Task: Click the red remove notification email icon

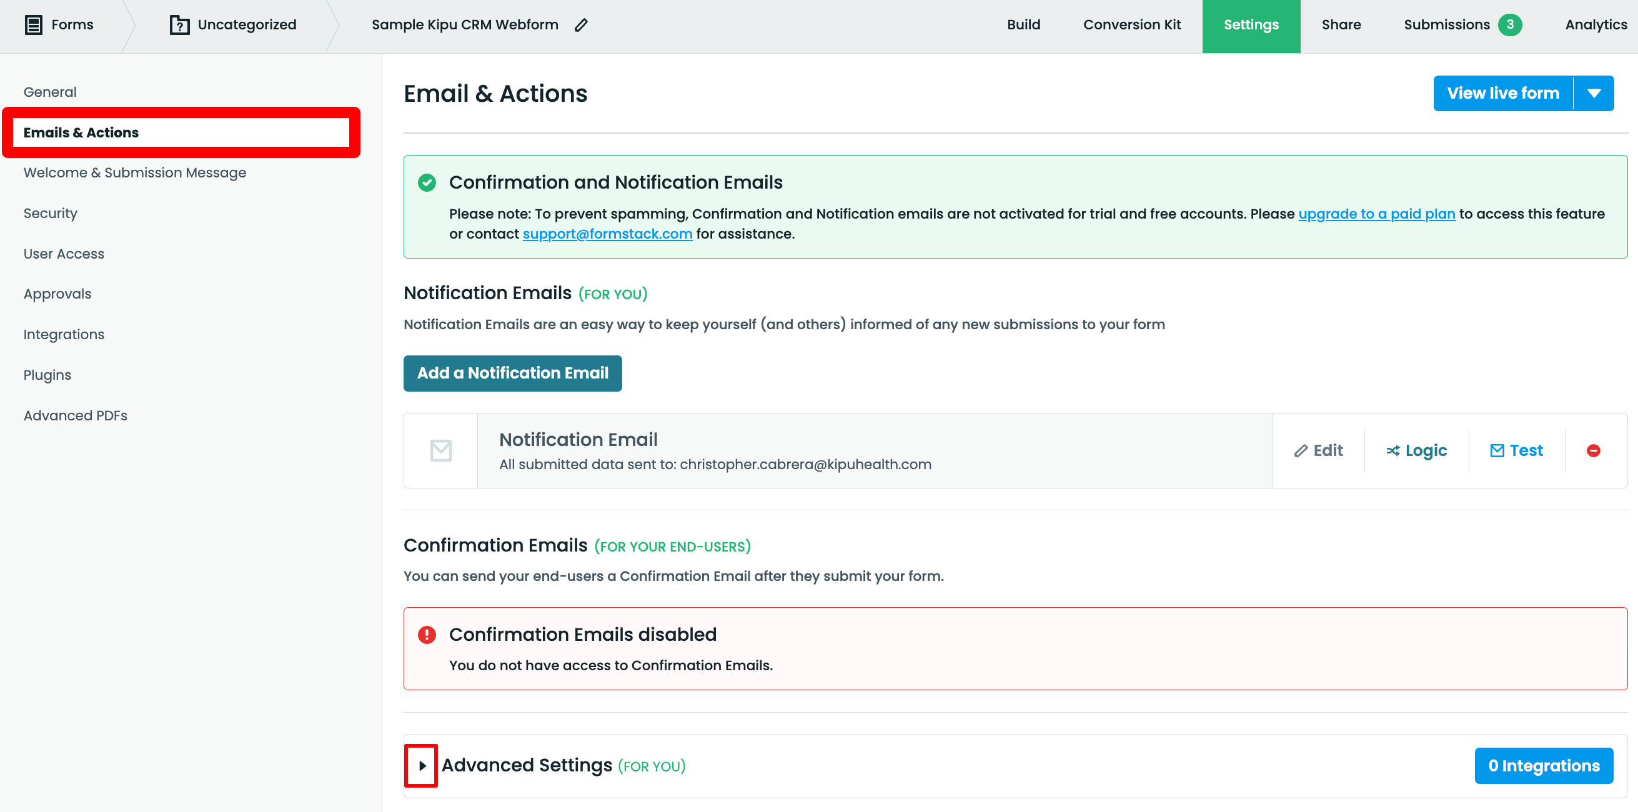Action: click(x=1593, y=451)
